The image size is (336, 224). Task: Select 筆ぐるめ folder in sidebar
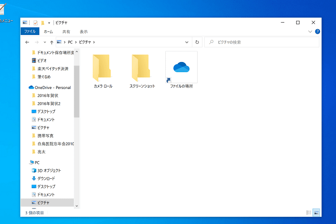[41, 77]
